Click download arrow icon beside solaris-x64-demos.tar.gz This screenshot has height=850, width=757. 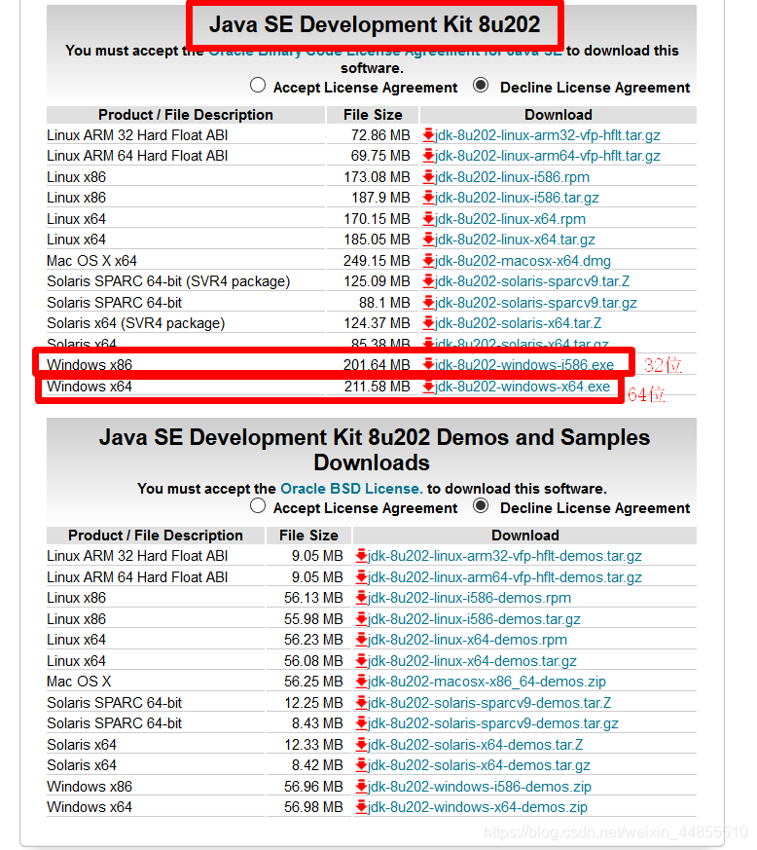point(361,765)
